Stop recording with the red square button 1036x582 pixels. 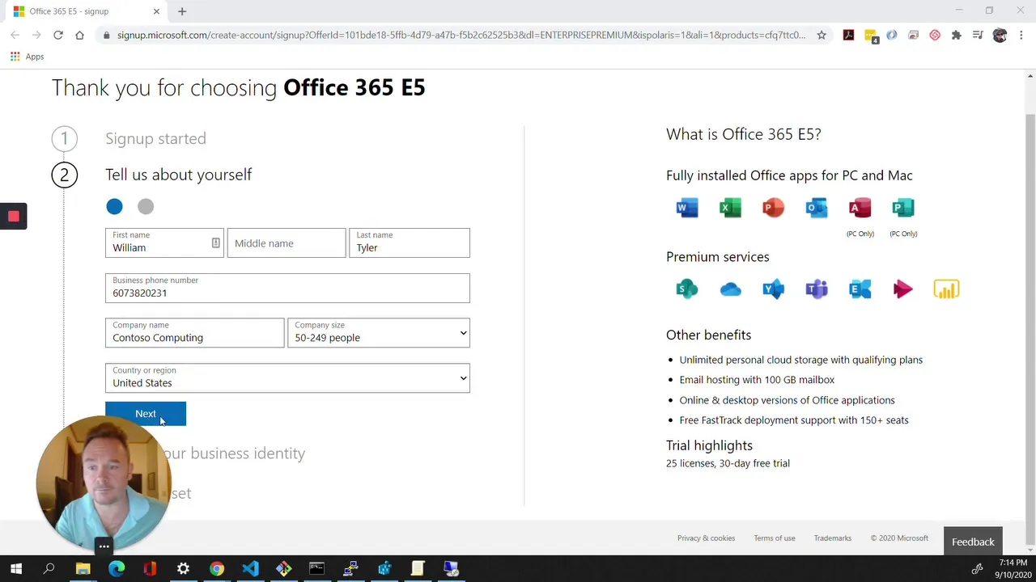click(x=13, y=216)
